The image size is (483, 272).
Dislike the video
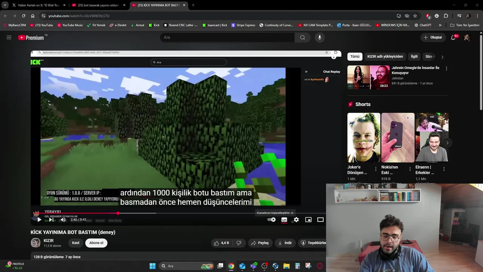tap(239, 243)
